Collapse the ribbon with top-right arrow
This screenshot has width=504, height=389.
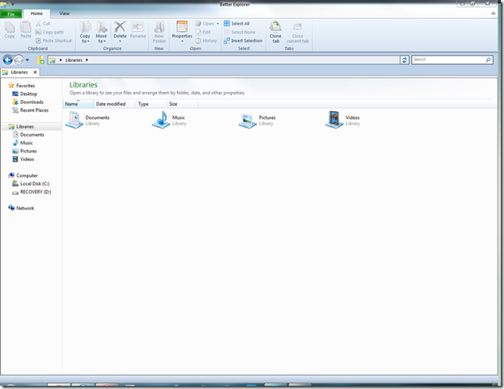pyautogui.click(x=493, y=13)
